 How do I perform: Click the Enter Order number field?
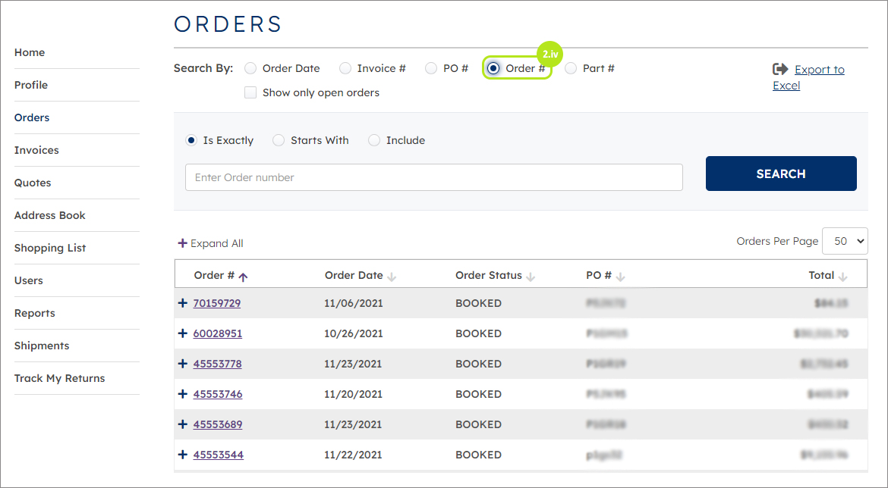tap(434, 177)
